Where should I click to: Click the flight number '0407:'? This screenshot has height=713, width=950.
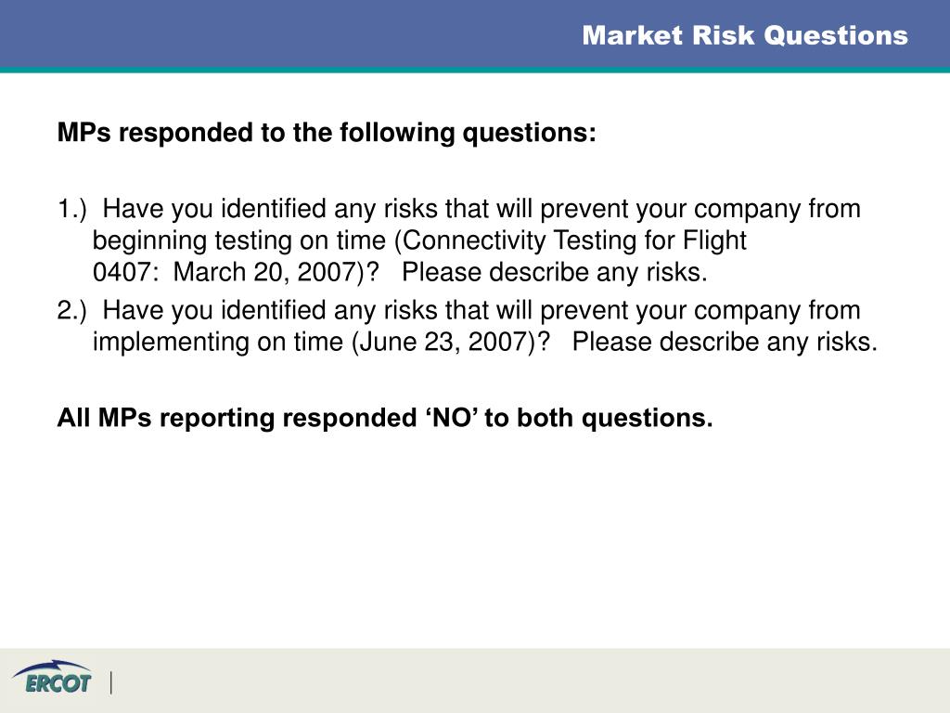point(125,272)
